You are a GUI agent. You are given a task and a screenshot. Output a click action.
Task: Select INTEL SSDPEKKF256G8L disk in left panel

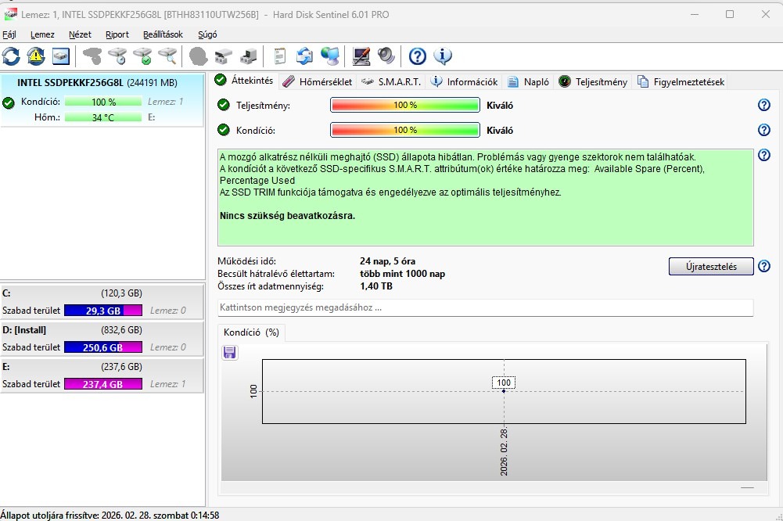102,100
